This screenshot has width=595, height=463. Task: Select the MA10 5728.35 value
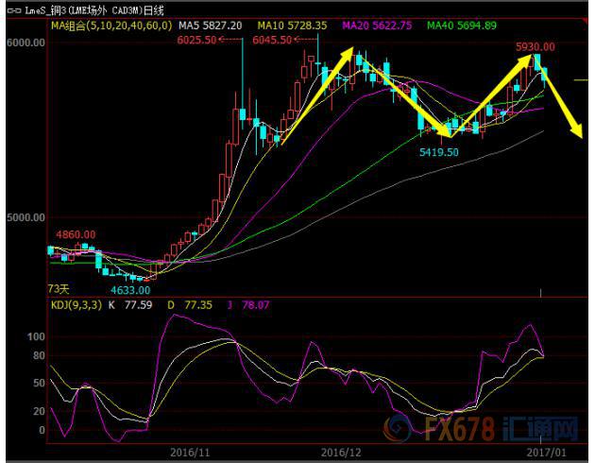(x=292, y=26)
